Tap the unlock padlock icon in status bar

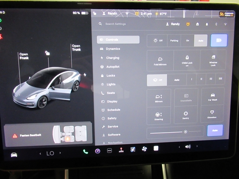click(94, 13)
